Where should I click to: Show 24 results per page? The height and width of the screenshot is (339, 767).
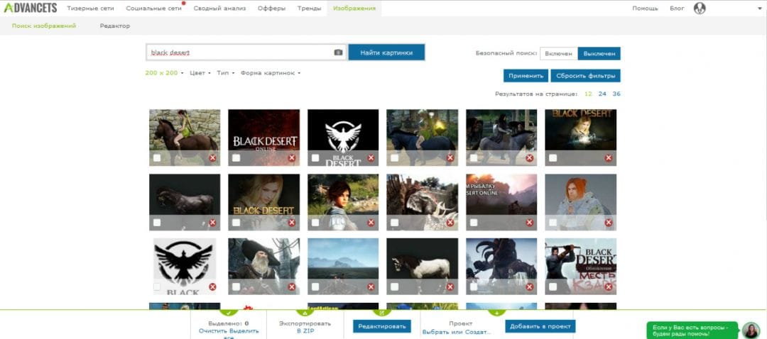tap(603, 94)
